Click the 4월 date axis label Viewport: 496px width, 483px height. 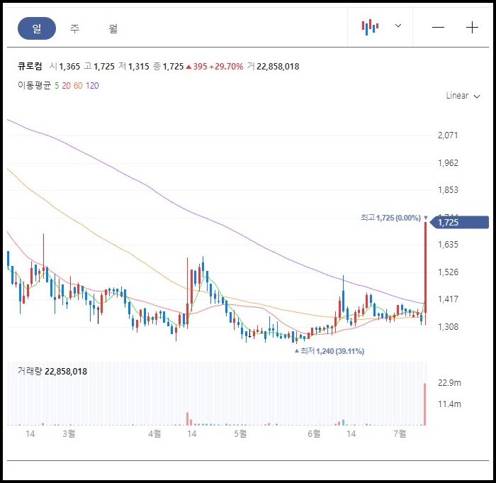154,433
